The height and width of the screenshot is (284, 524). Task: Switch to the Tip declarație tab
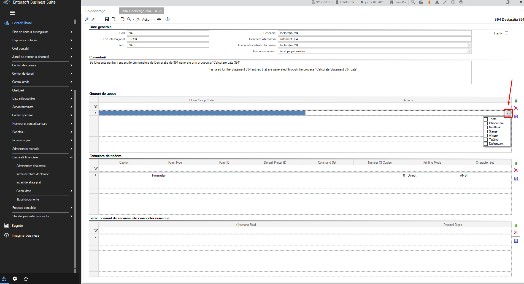pos(95,11)
